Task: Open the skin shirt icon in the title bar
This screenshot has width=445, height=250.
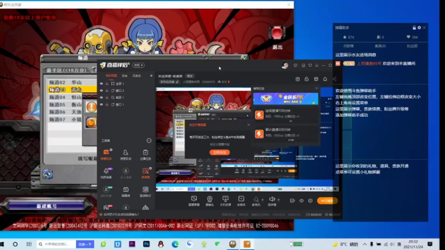Action: tap(310, 66)
